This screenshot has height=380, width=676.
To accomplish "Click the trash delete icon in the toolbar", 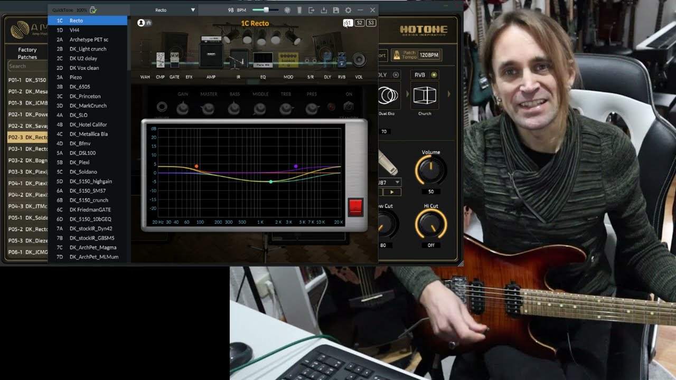I will 299,10.
